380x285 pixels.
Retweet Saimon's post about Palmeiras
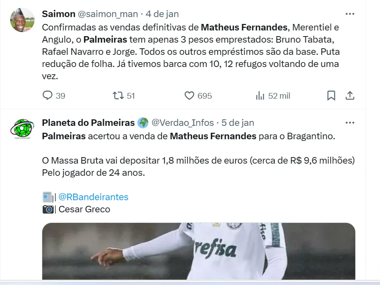tap(118, 96)
